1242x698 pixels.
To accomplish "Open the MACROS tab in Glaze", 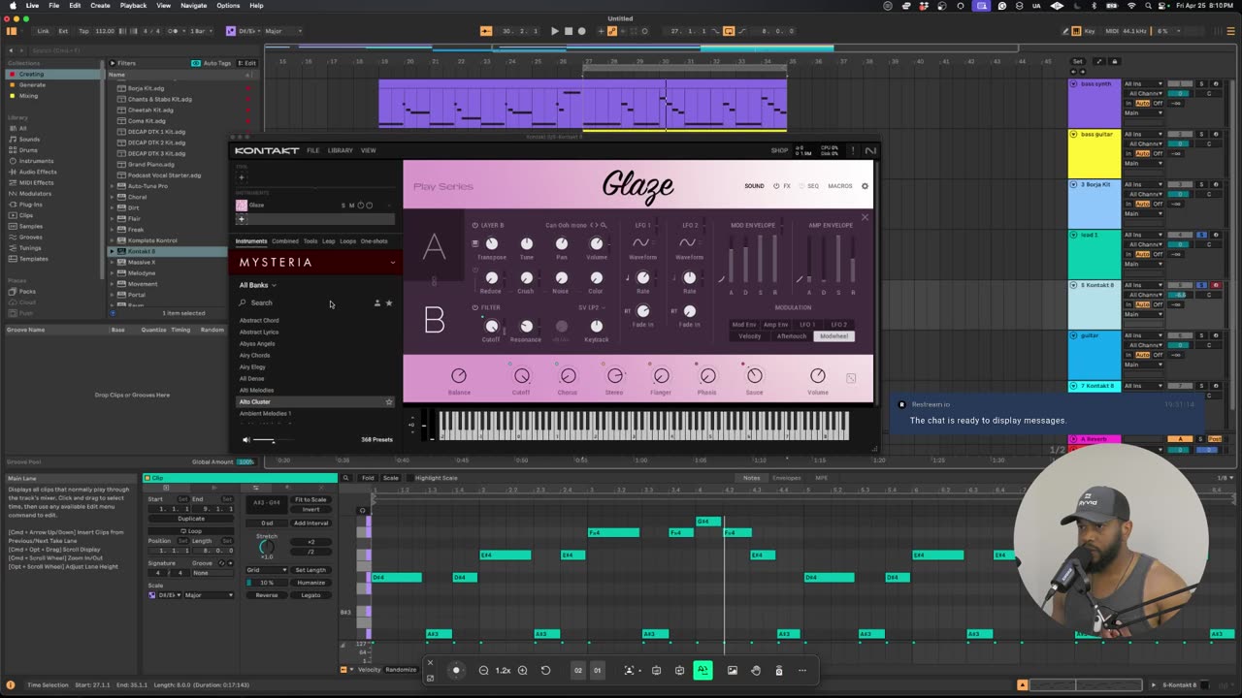I will (840, 186).
